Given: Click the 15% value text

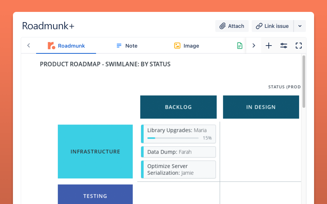Looking at the screenshot, I should click(x=207, y=138).
